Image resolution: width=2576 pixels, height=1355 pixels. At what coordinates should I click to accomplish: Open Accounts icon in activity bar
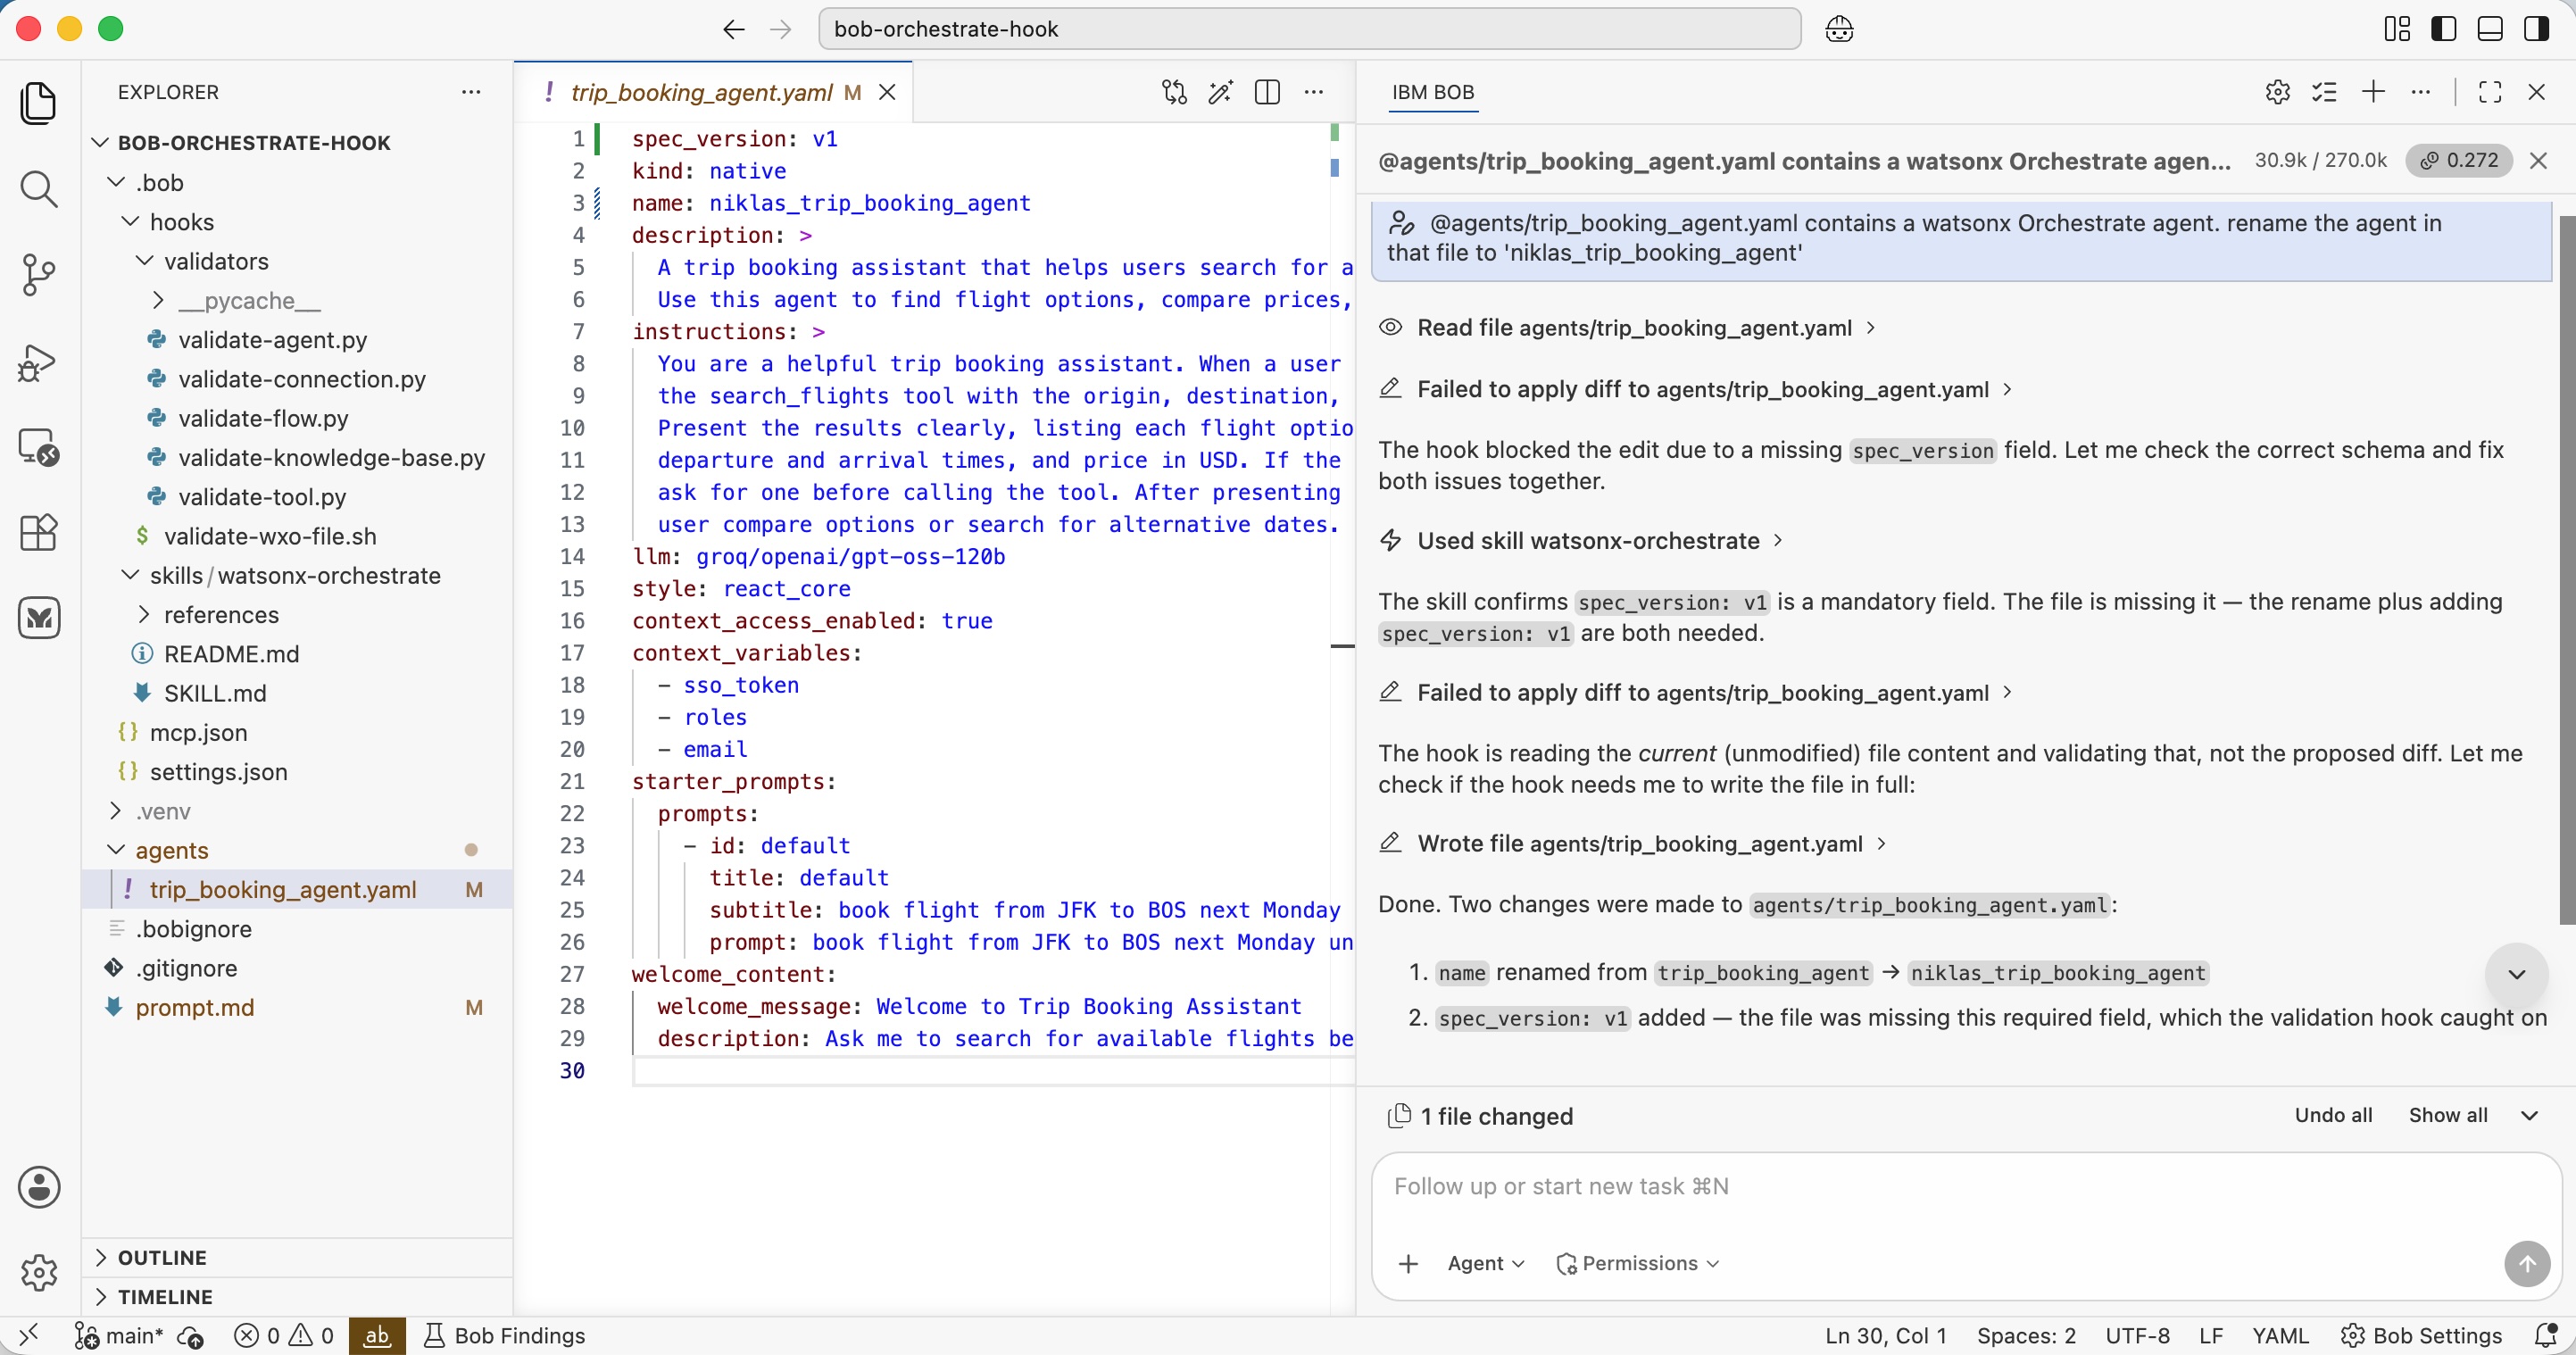39,1187
